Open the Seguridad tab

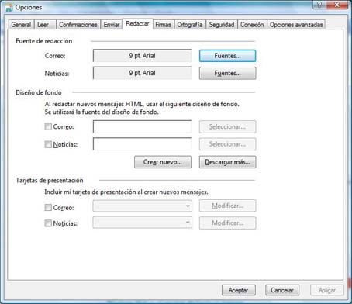tap(222, 25)
